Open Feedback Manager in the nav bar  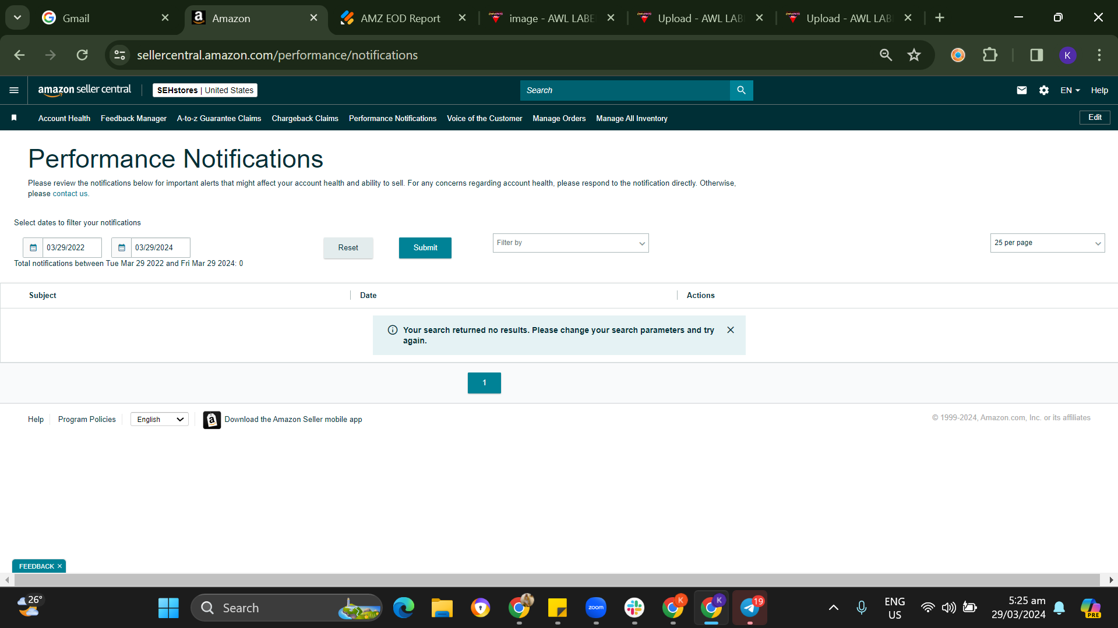coord(133,118)
